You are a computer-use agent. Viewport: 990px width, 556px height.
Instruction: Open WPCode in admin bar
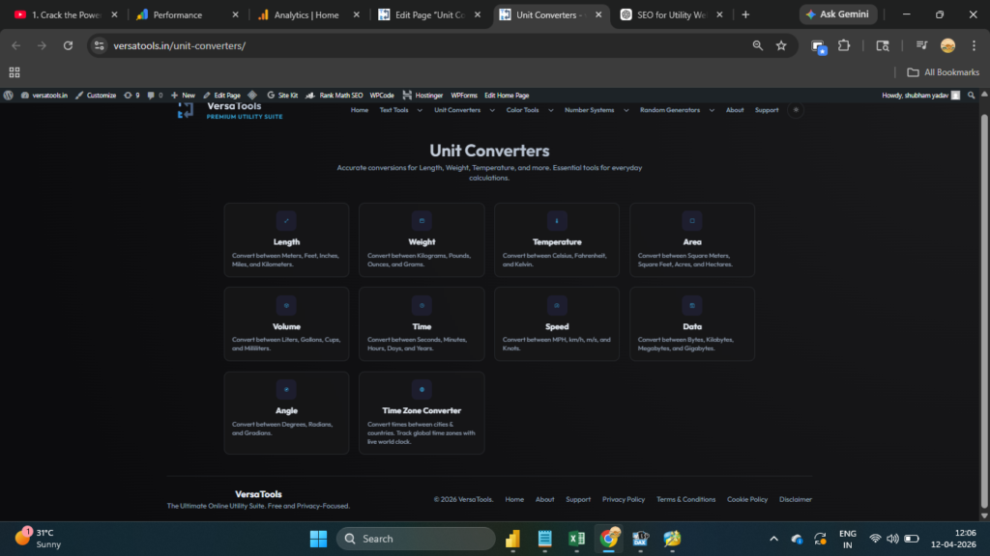(381, 96)
